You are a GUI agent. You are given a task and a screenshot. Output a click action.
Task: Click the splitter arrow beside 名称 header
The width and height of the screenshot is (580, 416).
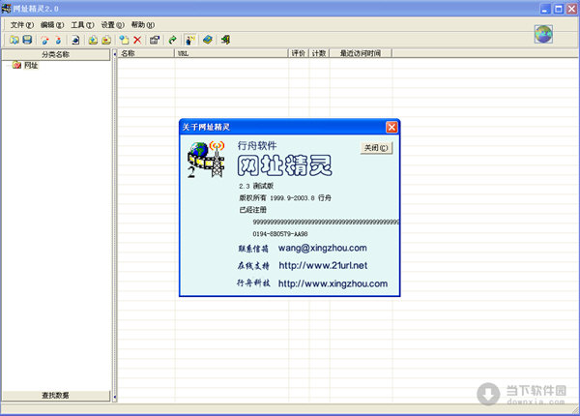coord(115,54)
